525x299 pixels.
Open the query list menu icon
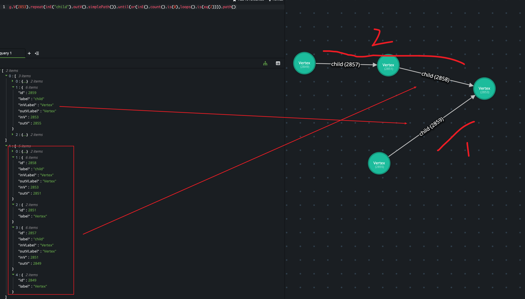click(x=37, y=53)
